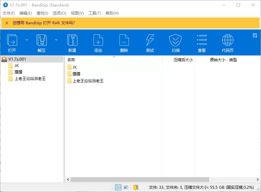Click the toolbar customize grid icon
Image resolution: width=261 pixels, height=192 pixels.
coord(255,35)
